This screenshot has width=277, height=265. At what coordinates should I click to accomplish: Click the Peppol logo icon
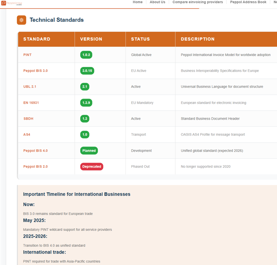4,3
